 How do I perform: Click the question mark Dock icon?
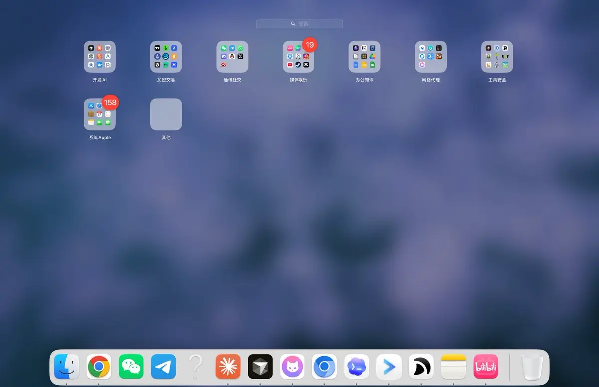click(196, 367)
